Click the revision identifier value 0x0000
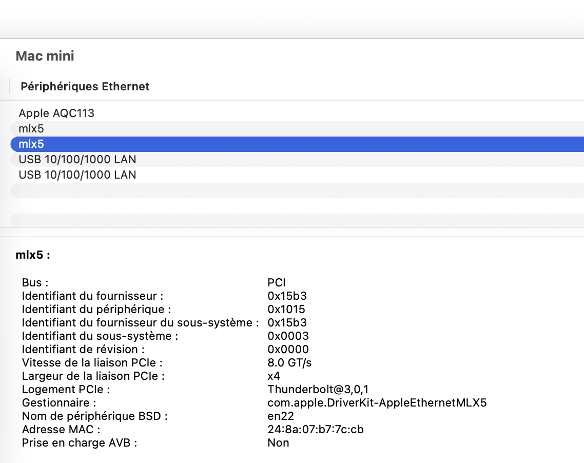The height and width of the screenshot is (463, 584). click(x=288, y=349)
